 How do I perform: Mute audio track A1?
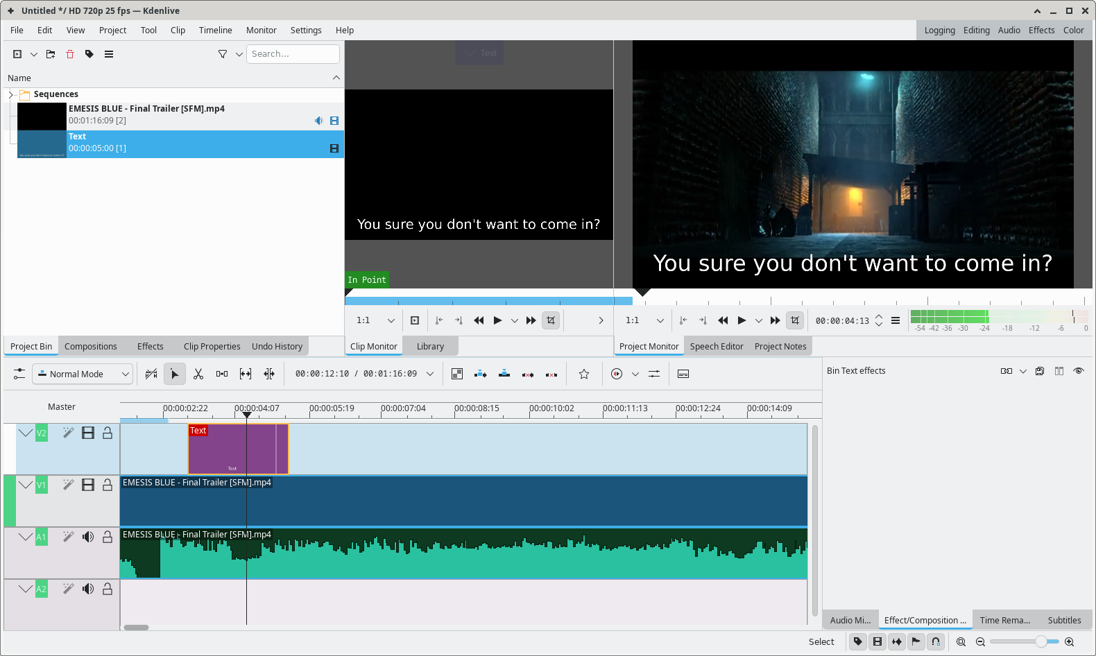pyautogui.click(x=88, y=537)
